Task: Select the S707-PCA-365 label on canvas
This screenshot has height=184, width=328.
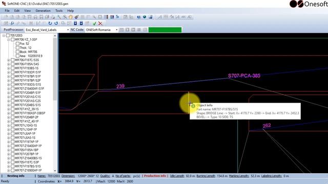Action: (x=244, y=76)
